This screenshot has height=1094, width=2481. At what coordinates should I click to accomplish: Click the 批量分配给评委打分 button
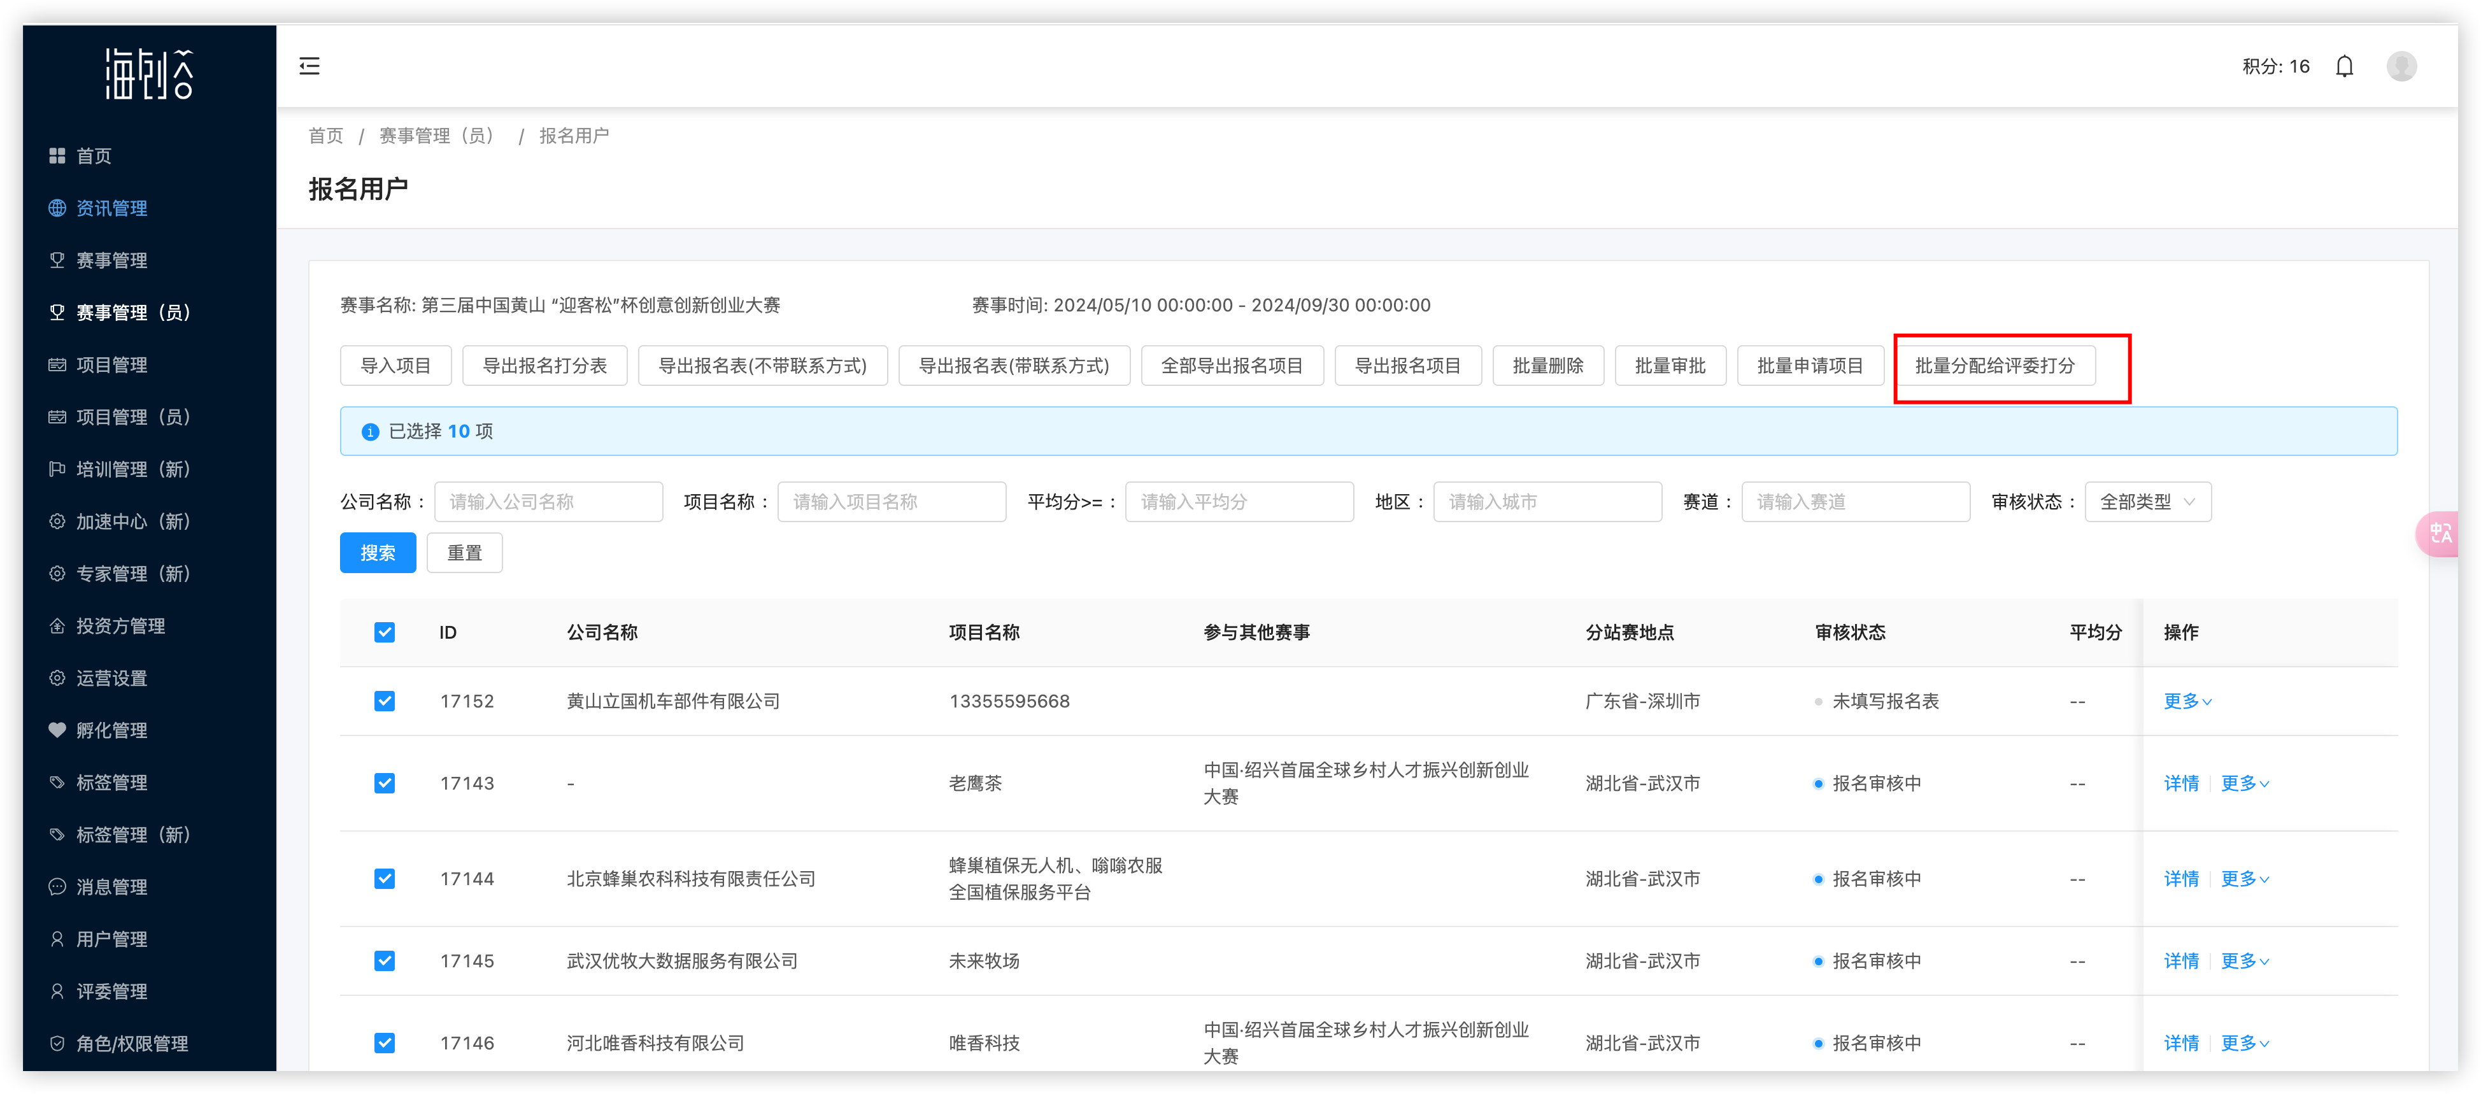pyautogui.click(x=1994, y=366)
